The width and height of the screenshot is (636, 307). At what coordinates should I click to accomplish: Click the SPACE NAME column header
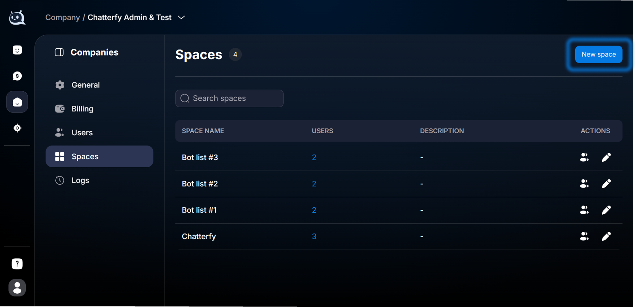[x=203, y=131]
